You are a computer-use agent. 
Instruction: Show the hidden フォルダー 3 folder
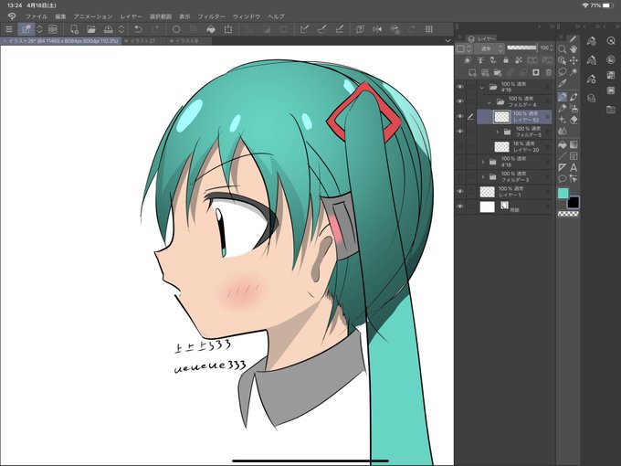coord(459,176)
